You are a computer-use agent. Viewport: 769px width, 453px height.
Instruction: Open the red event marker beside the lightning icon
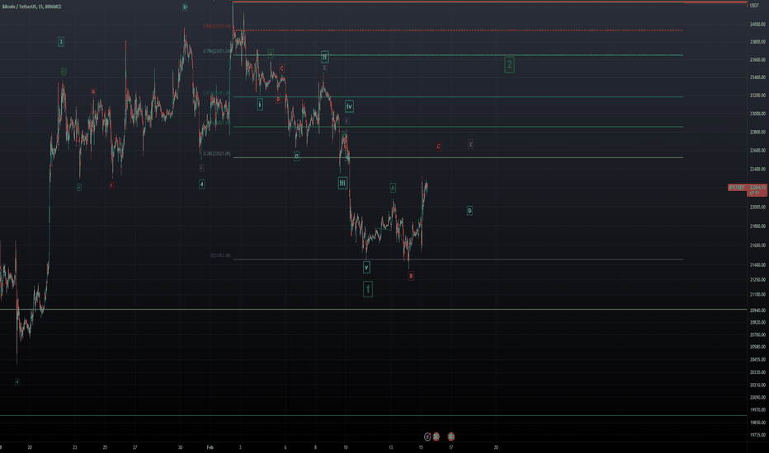[436, 437]
